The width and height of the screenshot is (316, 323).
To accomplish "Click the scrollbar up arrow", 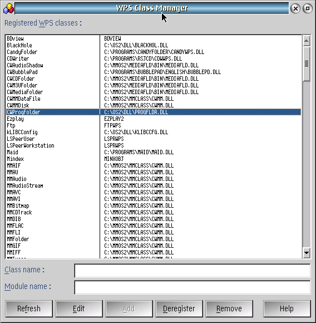I will [x=306, y=41].
